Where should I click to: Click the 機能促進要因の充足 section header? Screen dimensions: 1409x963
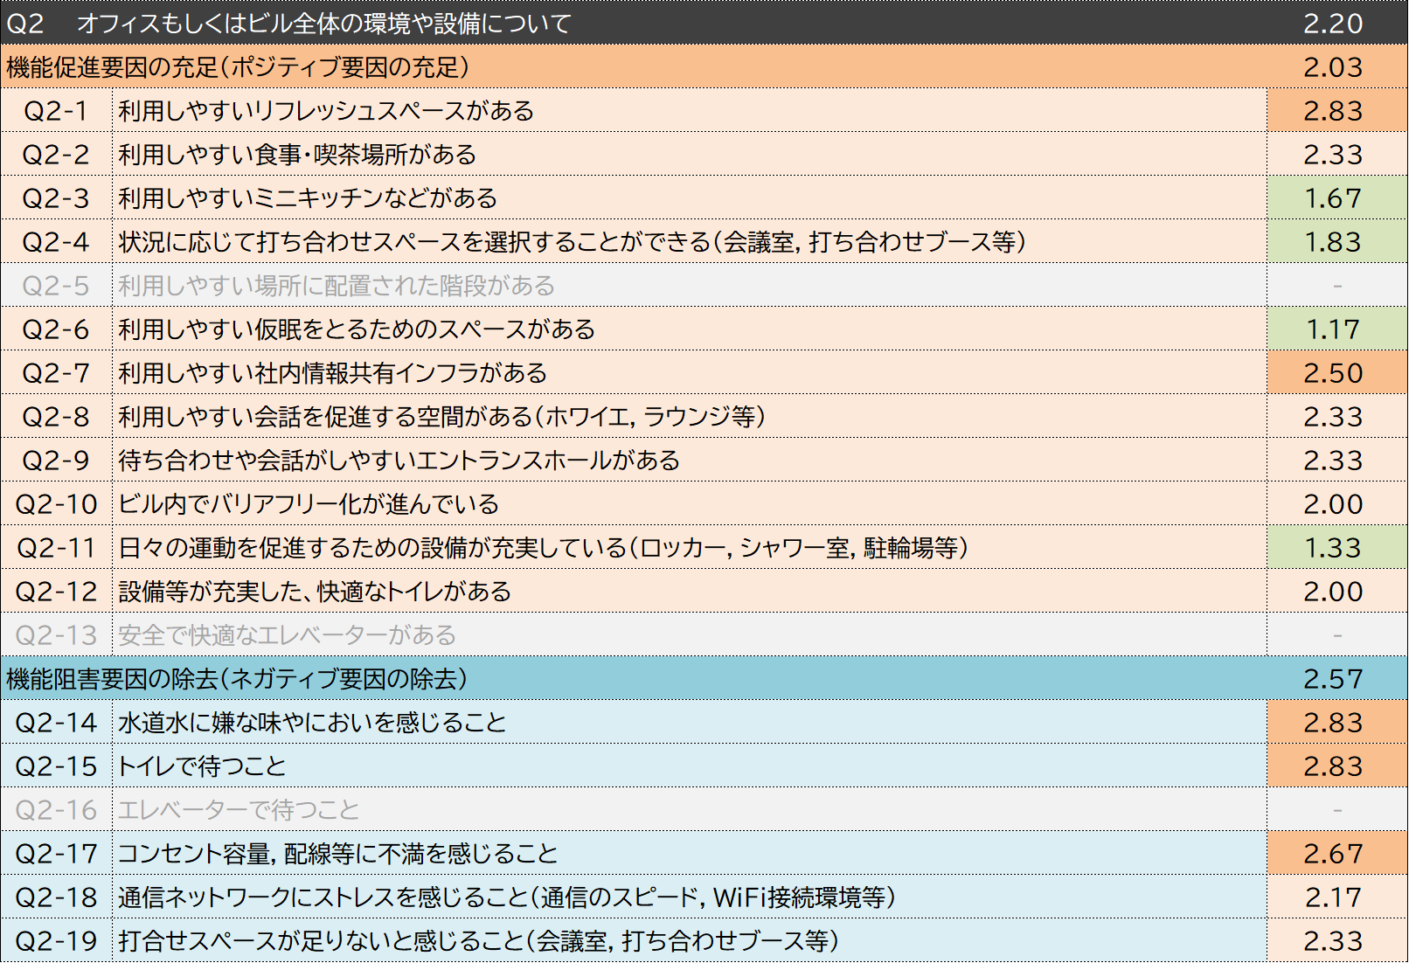238,67
